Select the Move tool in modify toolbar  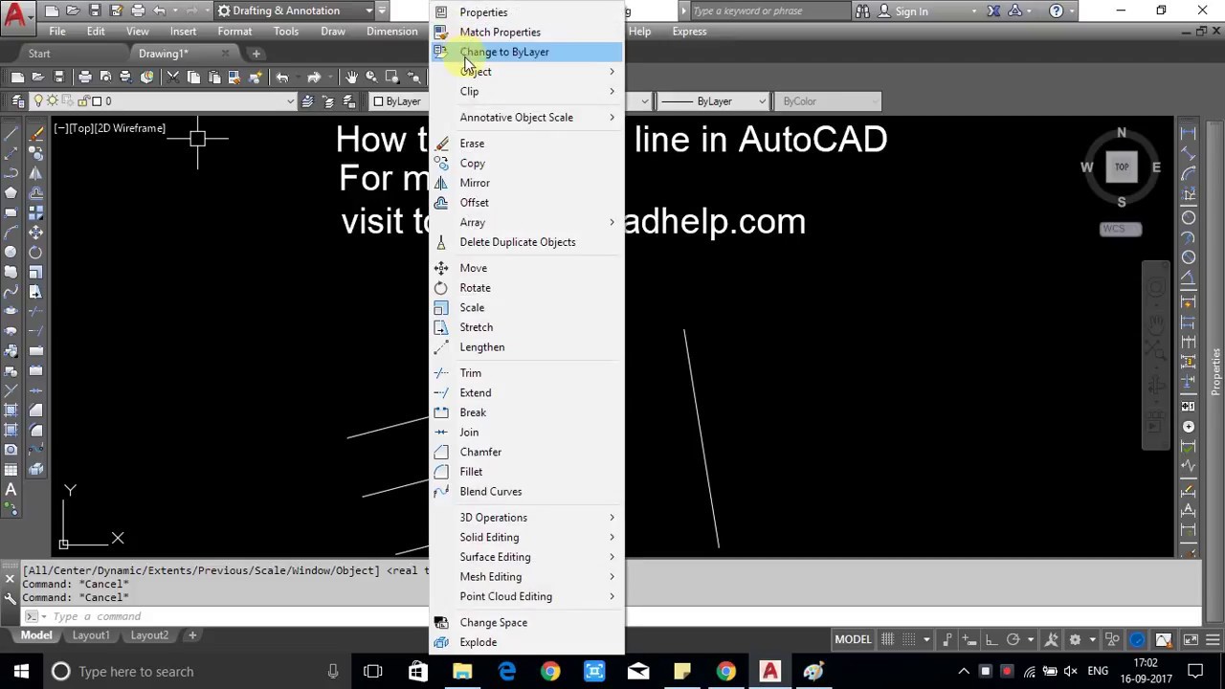35,232
